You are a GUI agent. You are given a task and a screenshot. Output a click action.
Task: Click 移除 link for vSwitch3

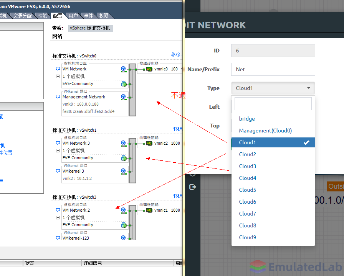pyautogui.click(x=178, y=196)
